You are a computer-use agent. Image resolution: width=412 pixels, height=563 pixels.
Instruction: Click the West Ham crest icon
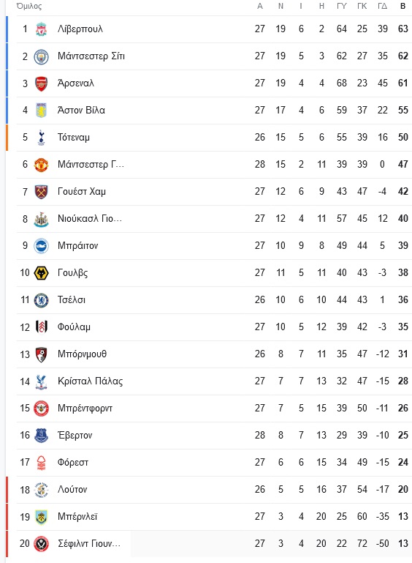(x=41, y=192)
